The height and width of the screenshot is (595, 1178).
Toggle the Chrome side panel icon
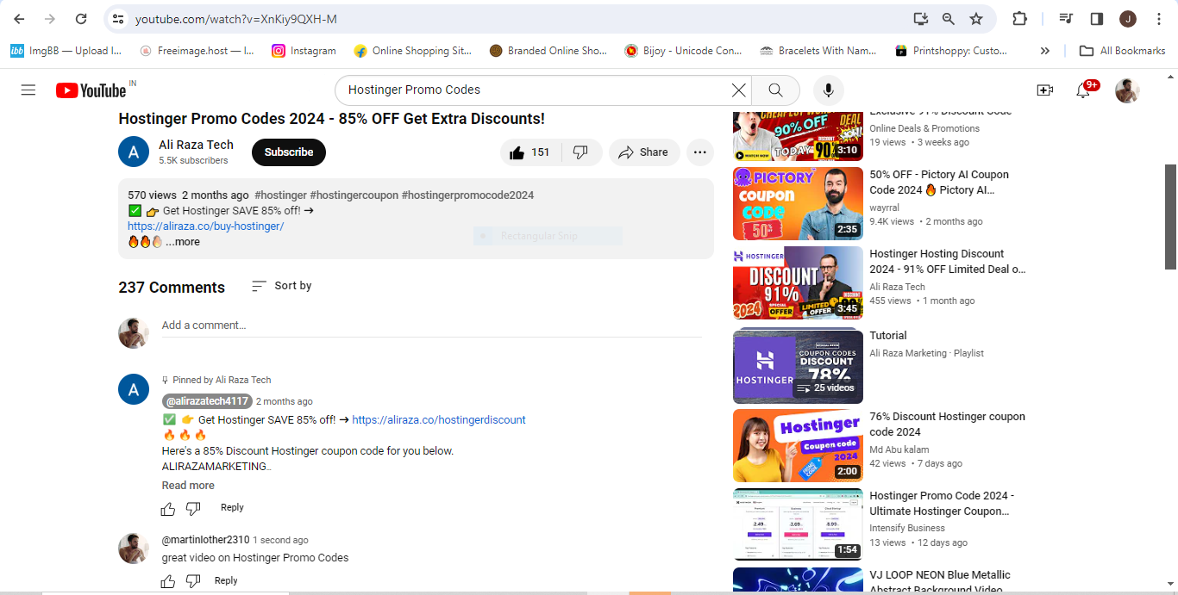pos(1097,19)
